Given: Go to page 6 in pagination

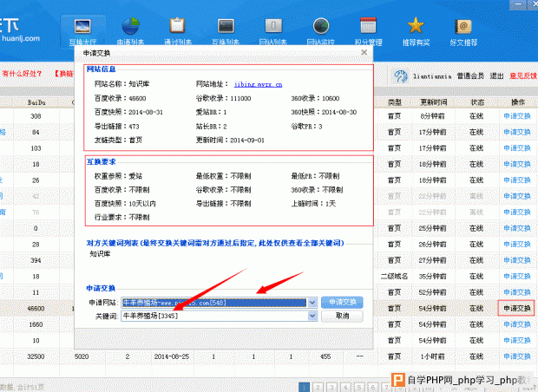Looking at the screenshot, I should pos(373,387).
